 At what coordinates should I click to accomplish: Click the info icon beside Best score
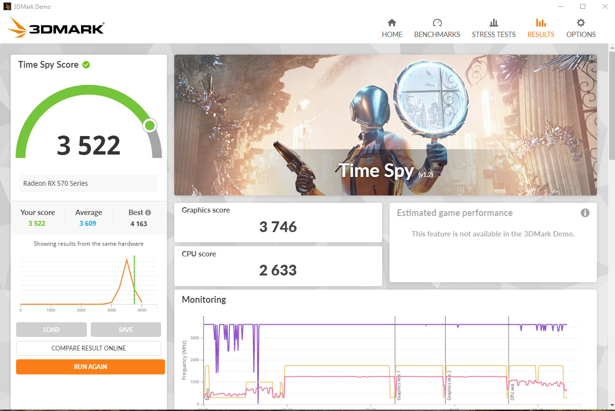(x=148, y=213)
